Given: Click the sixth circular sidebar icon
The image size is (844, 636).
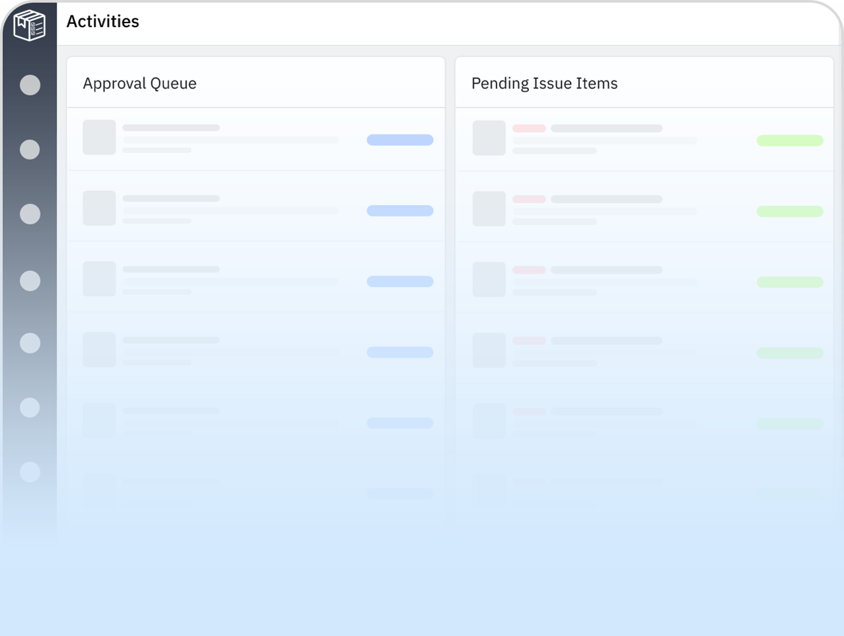Looking at the screenshot, I should pos(30,408).
